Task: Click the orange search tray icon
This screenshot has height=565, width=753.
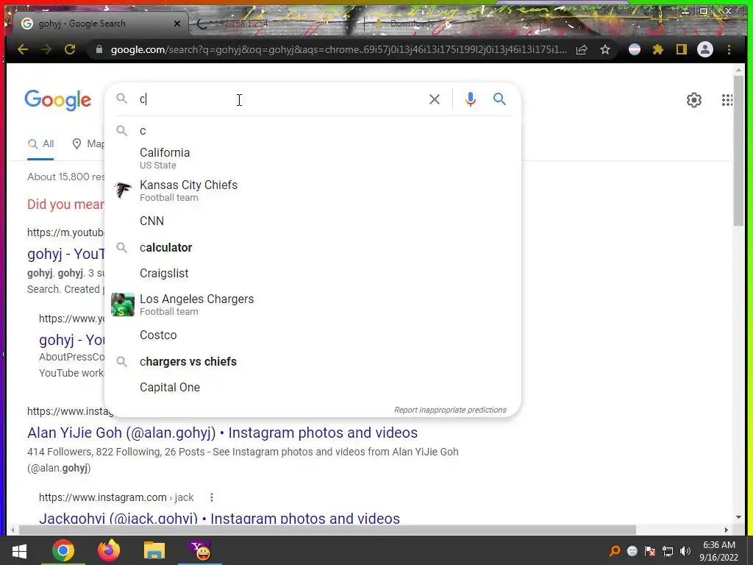Action: tap(615, 551)
